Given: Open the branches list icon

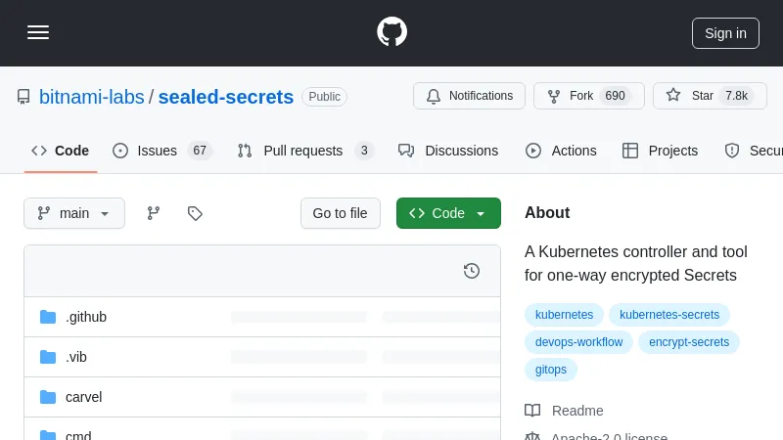Looking at the screenshot, I should (154, 213).
